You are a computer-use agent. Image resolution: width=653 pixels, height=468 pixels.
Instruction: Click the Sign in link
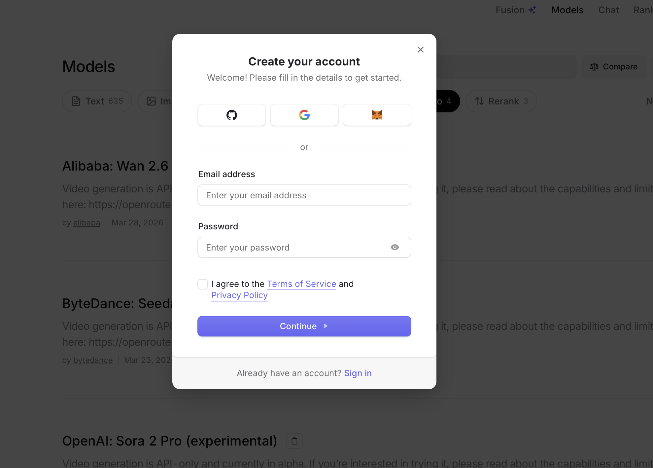coord(358,373)
